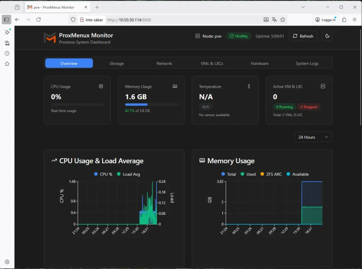Click the server icon in the Active VM & LXC card
This screenshot has height=269, width=362.
coord(322,86)
